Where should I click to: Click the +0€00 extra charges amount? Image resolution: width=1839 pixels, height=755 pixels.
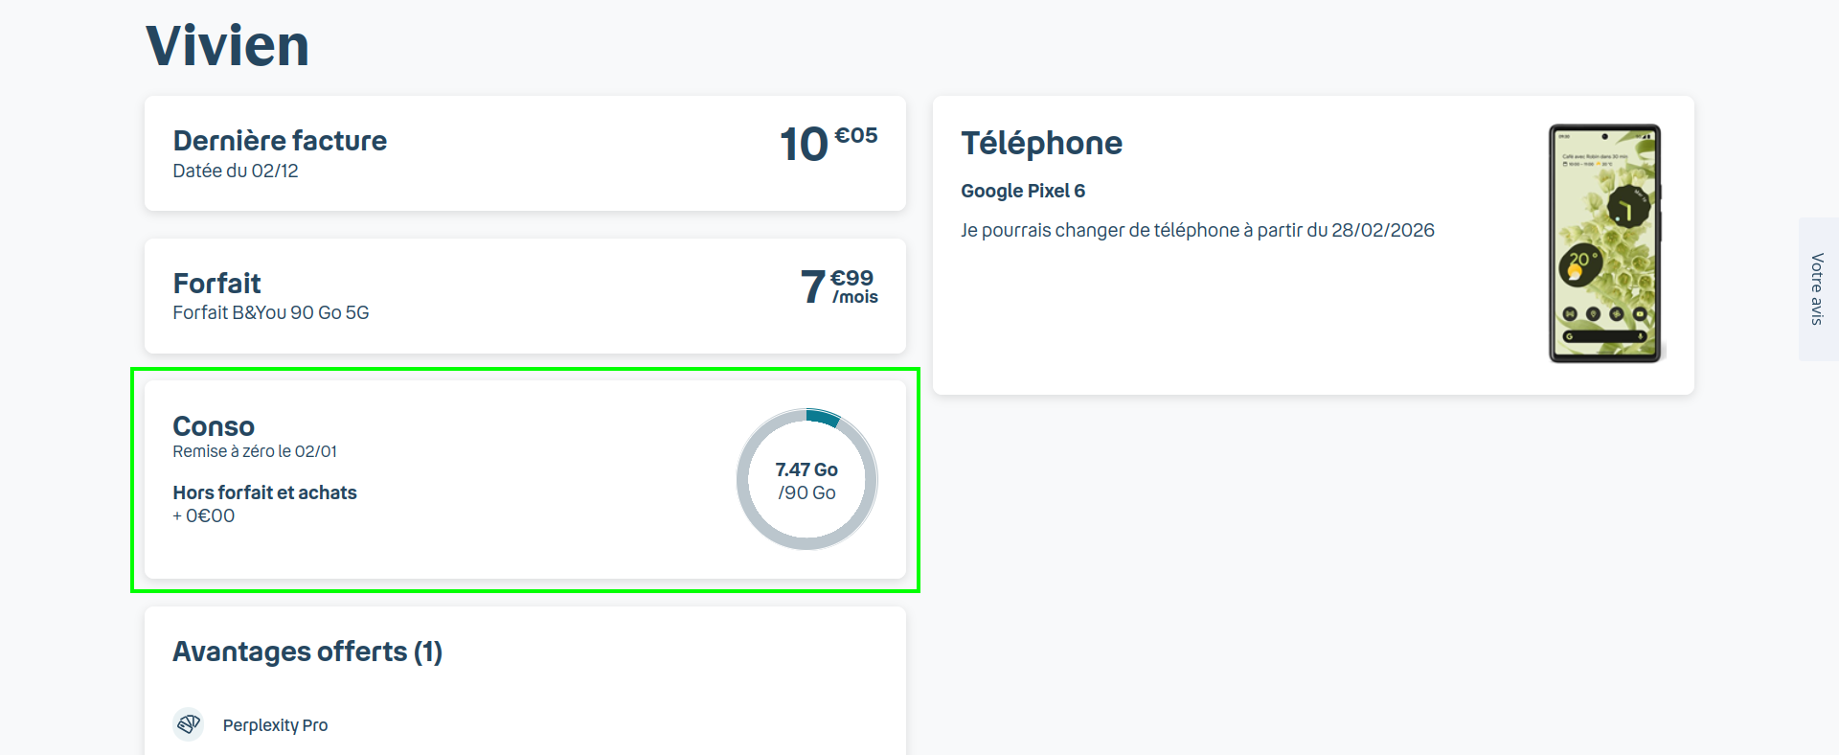pyautogui.click(x=204, y=516)
